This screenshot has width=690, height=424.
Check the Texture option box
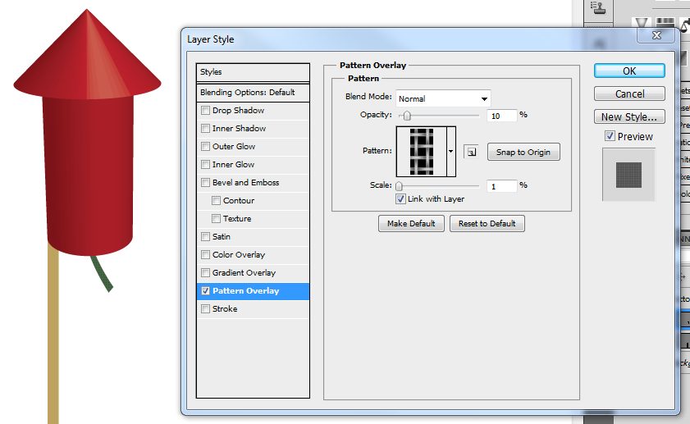coord(216,218)
